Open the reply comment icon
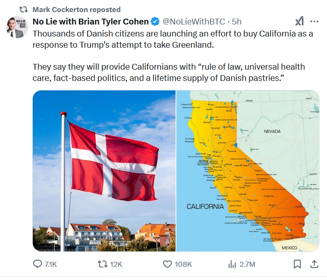The image size is (327, 280). point(37,264)
